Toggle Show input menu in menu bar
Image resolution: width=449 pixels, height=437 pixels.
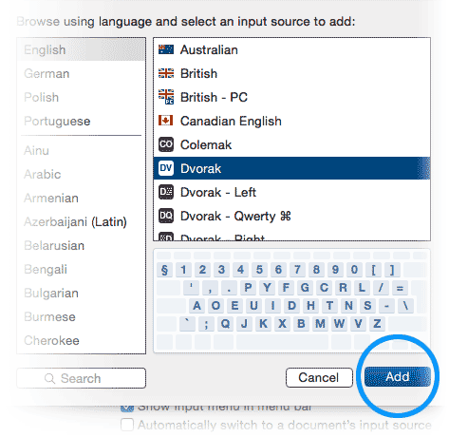[127, 408]
